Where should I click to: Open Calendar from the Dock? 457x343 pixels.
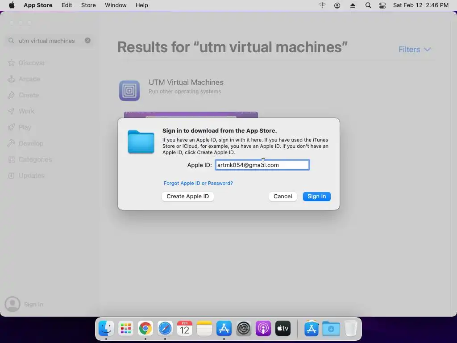(185, 328)
